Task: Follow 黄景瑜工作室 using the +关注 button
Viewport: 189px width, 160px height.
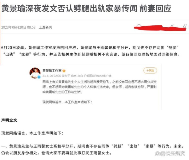Action: coord(150,71)
